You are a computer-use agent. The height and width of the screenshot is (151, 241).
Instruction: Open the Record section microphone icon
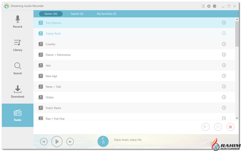pyautogui.click(x=17, y=19)
